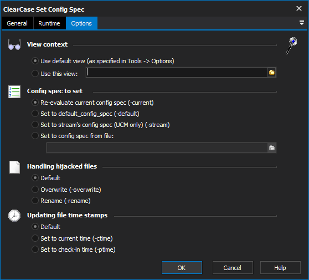Focus the Use this view text field
Screen dimensions: 309x280
click(x=177, y=73)
